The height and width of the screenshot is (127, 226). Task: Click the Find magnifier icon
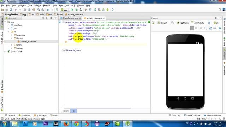point(38,10)
